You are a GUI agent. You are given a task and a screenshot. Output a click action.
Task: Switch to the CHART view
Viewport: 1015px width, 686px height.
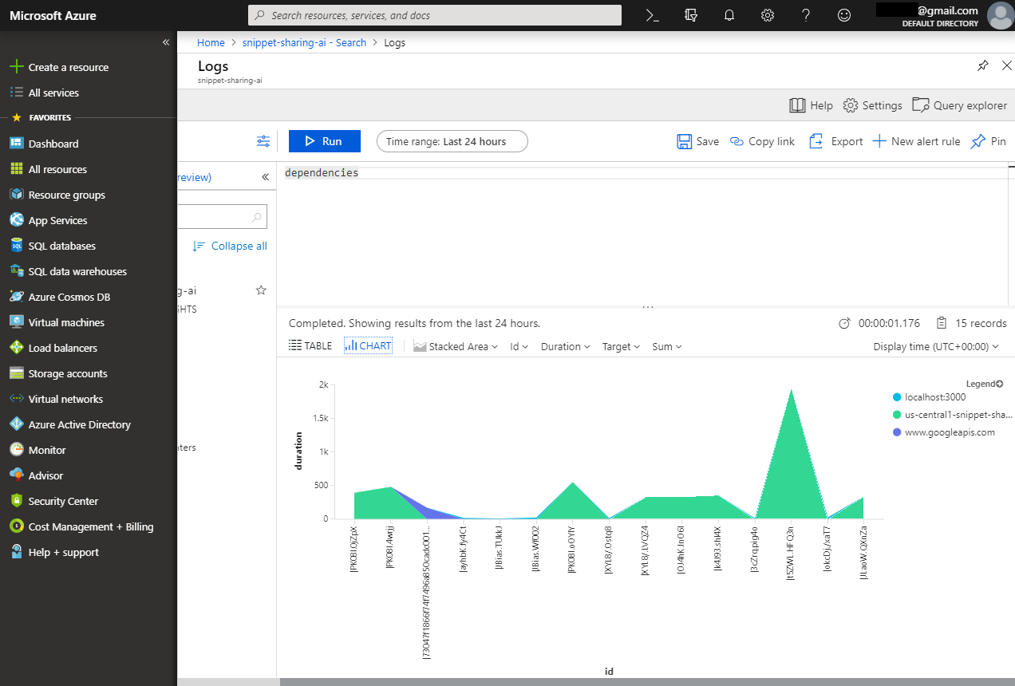click(x=368, y=346)
